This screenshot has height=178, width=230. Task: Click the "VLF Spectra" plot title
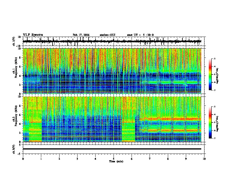point(33,35)
